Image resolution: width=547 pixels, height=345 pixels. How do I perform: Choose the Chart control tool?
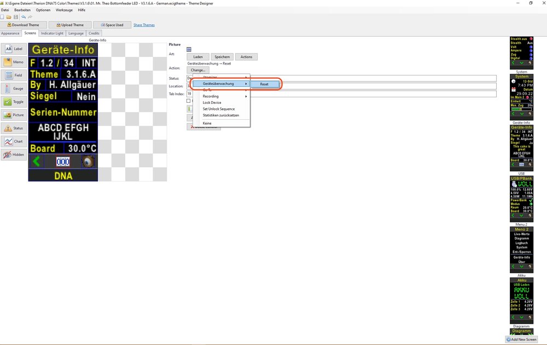(x=14, y=142)
